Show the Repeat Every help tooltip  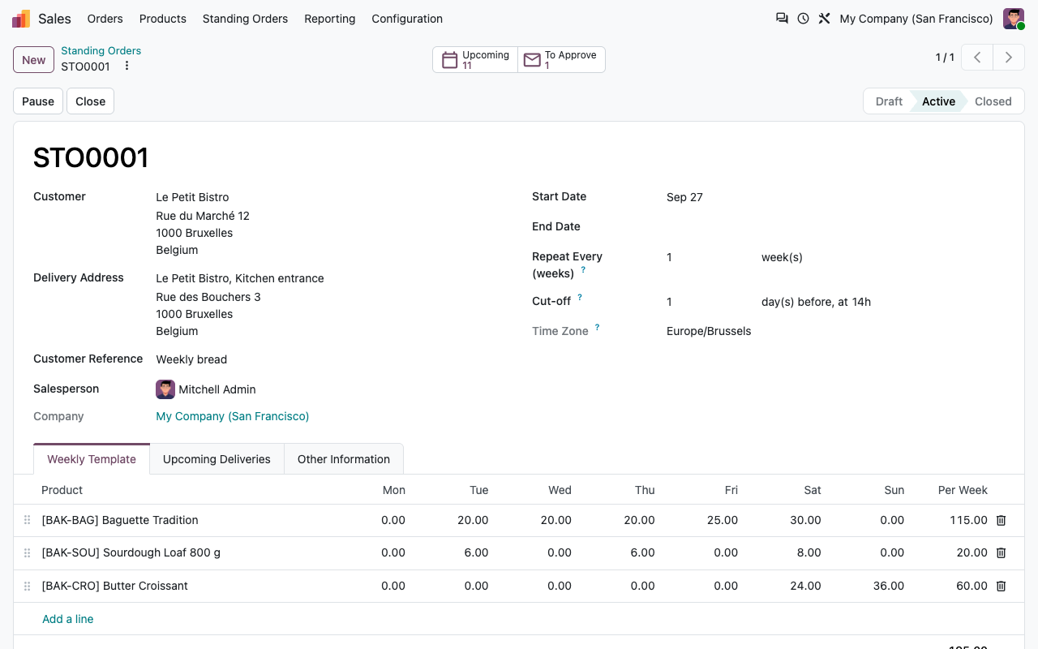tap(583, 269)
